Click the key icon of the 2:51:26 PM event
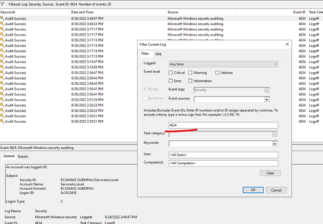The width and height of the screenshot is (323, 224). (2, 99)
